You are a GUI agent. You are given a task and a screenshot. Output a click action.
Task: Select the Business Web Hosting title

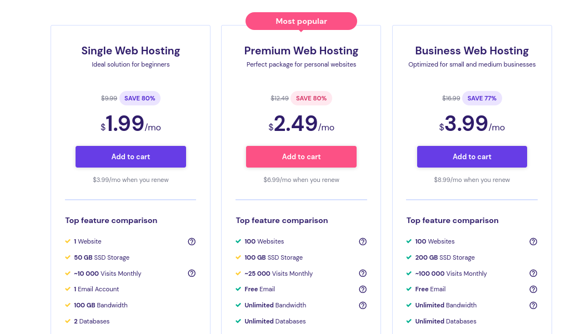472,50
